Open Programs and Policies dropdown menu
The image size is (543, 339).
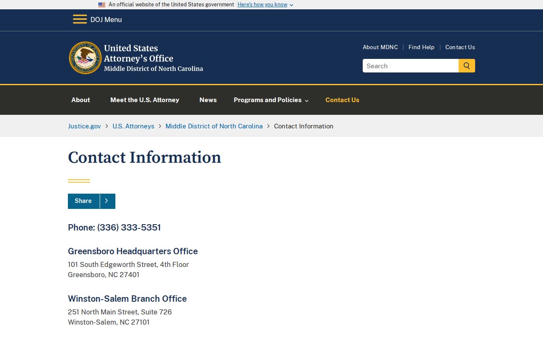click(x=271, y=100)
